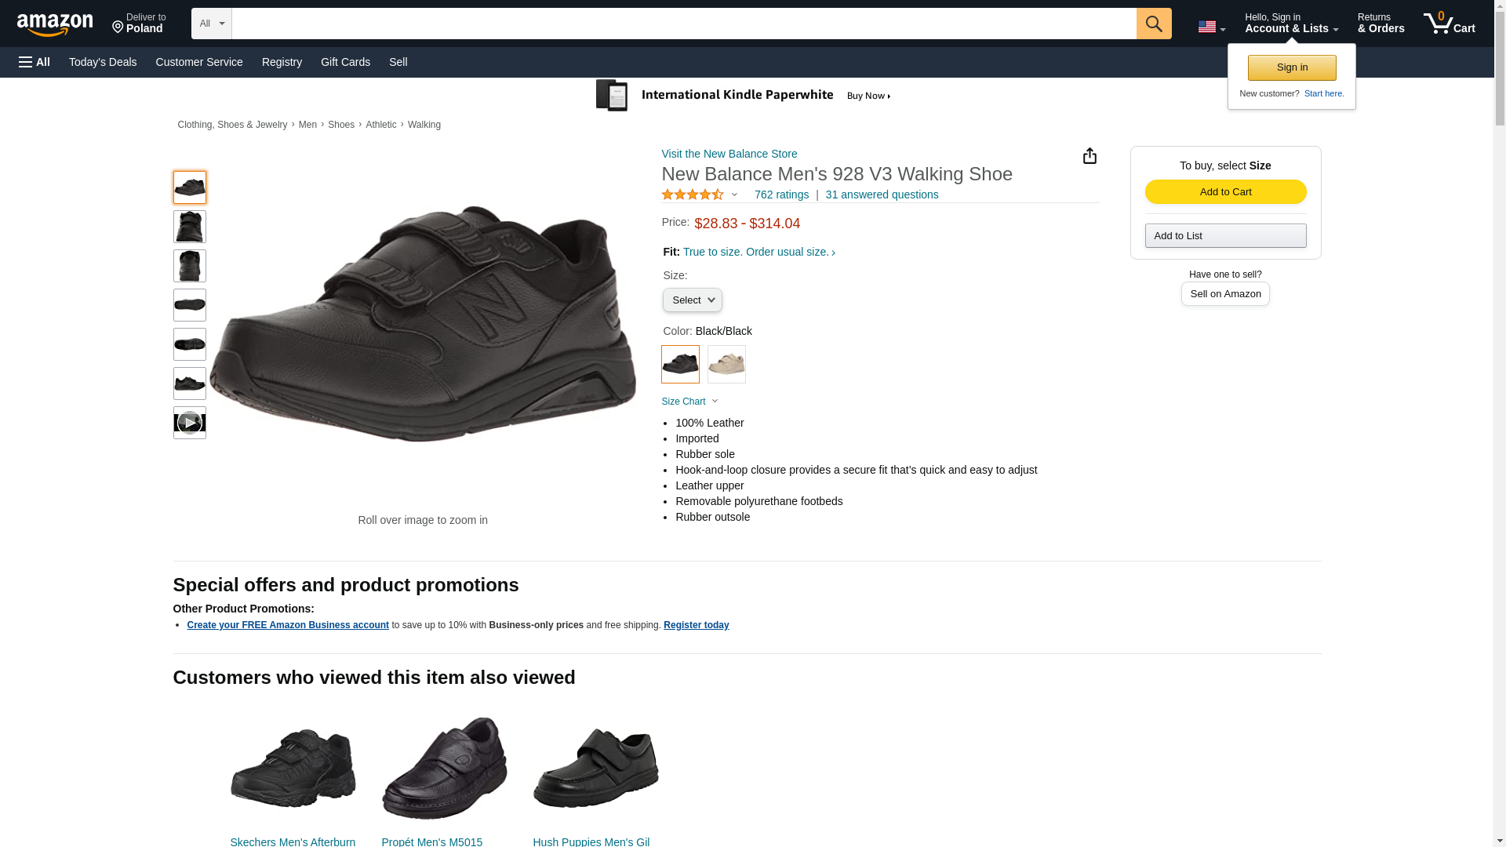Open the 762 ratings link
Image resolution: width=1506 pixels, height=847 pixels.
[x=781, y=194]
